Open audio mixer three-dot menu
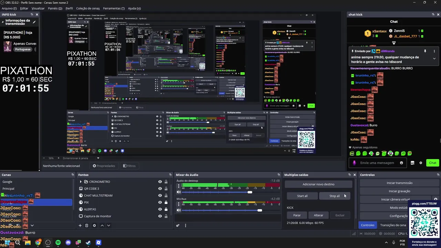 [185, 226]
